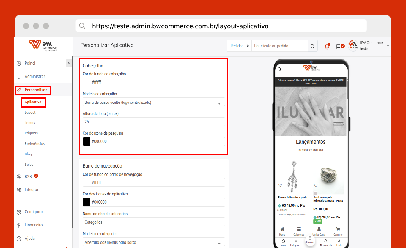The height and width of the screenshot is (248, 406).
Task: Open the chat messages icon
Action: coord(339,46)
